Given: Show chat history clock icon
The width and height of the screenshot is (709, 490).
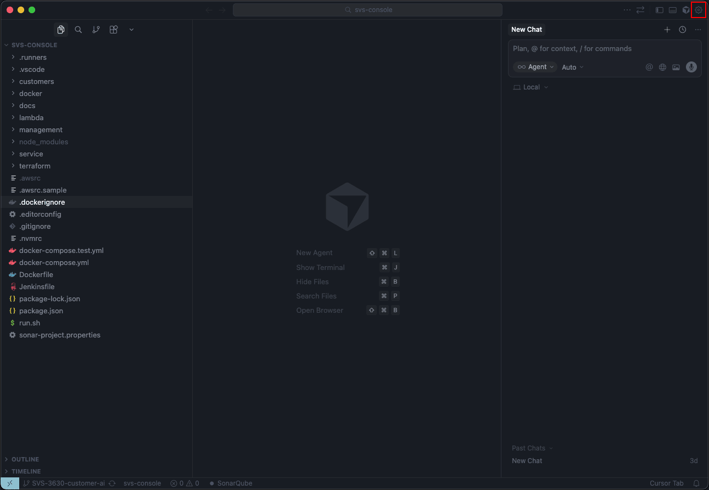Looking at the screenshot, I should point(683,30).
